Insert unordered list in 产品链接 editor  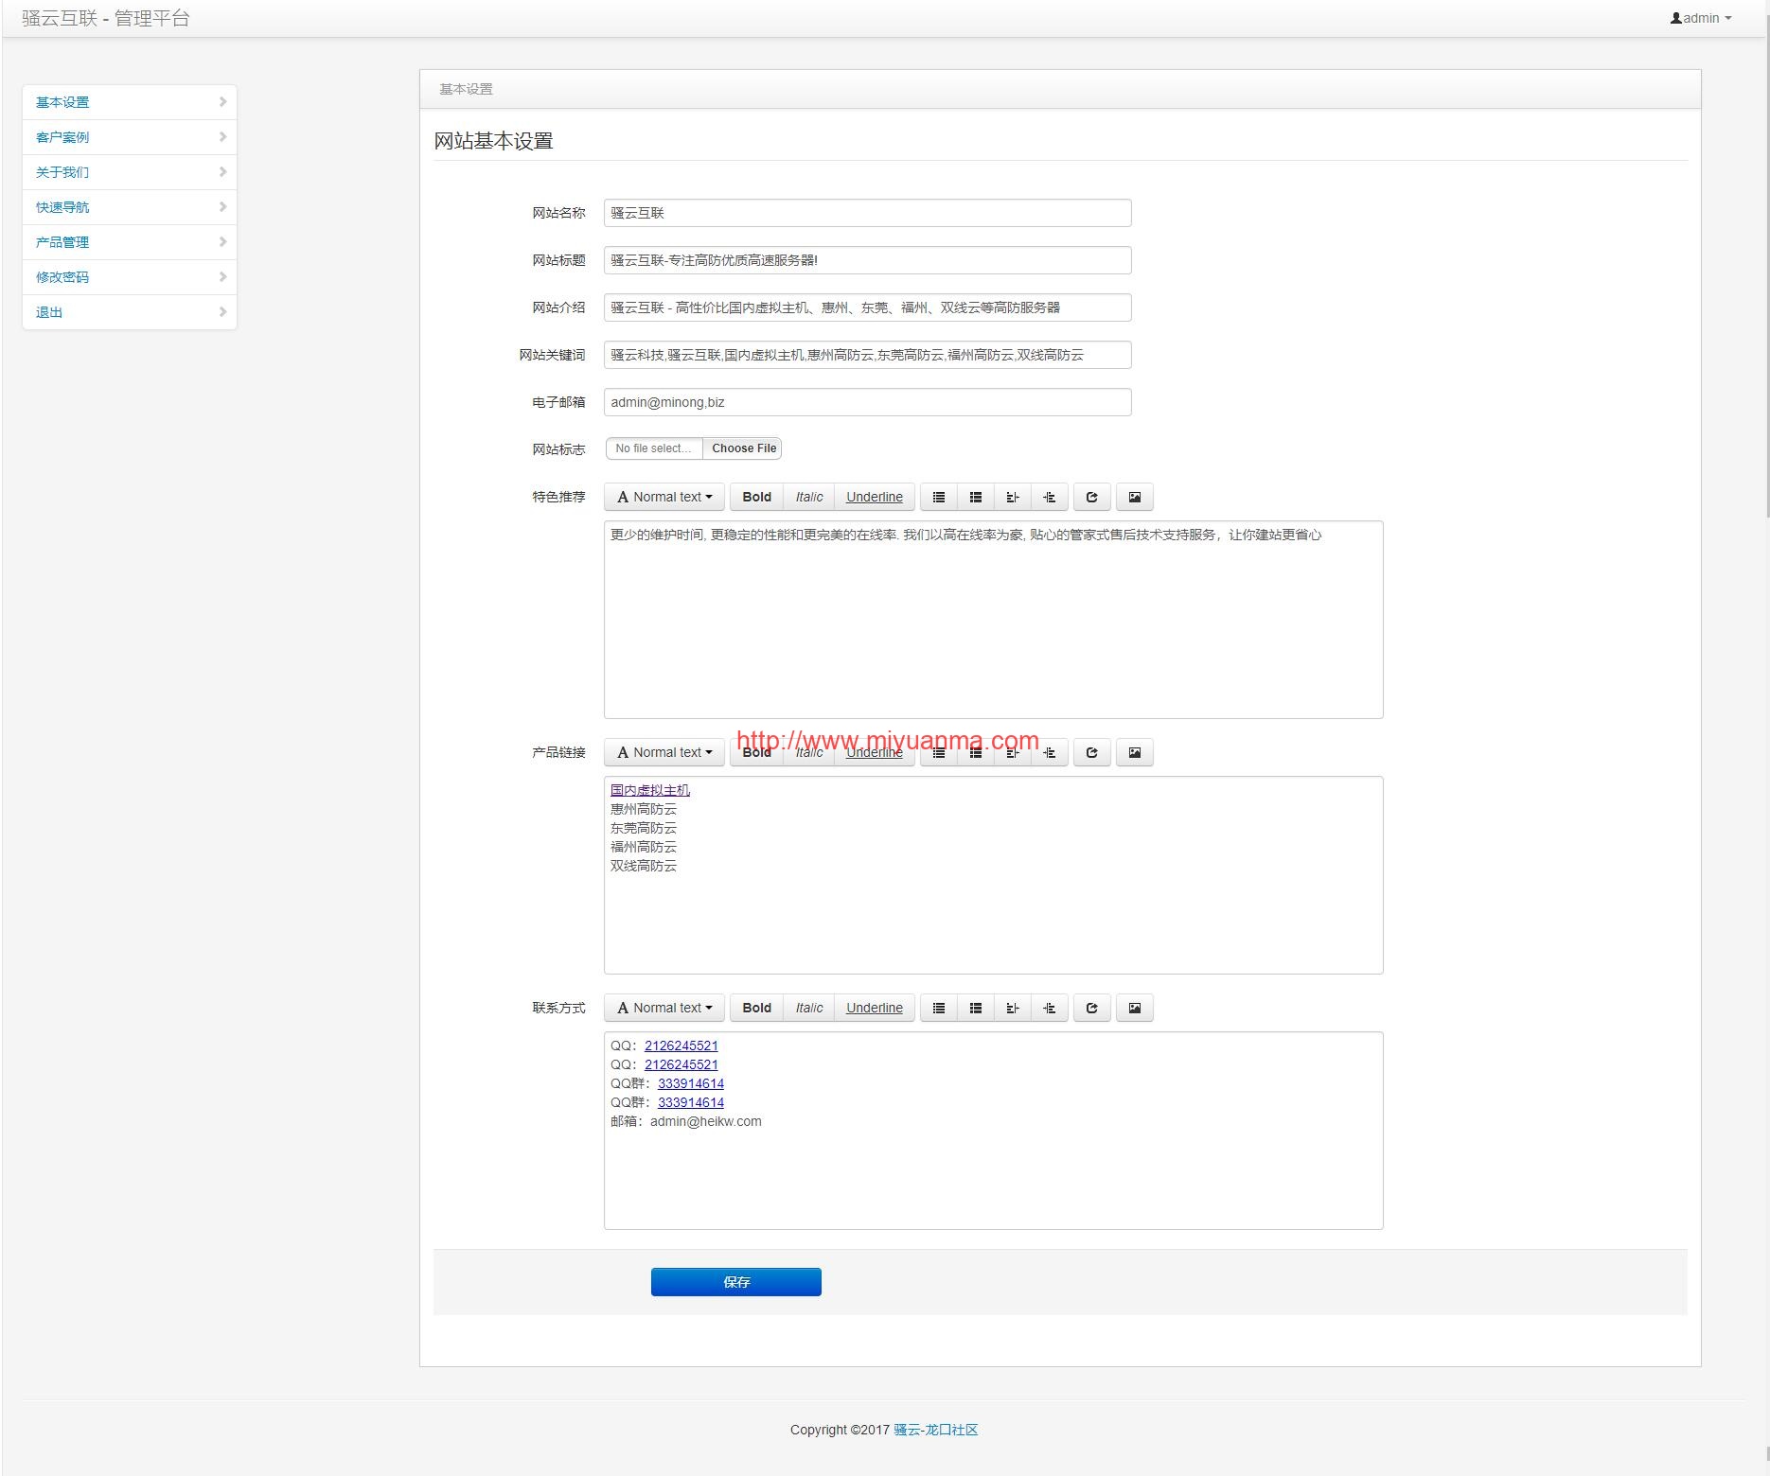pyautogui.click(x=939, y=752)
